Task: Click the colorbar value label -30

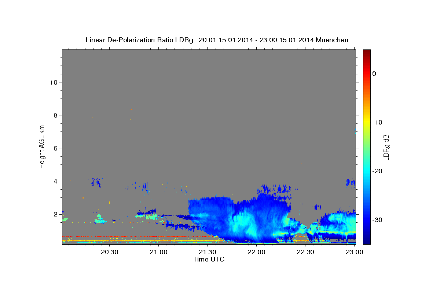Action: coord(378,220)
